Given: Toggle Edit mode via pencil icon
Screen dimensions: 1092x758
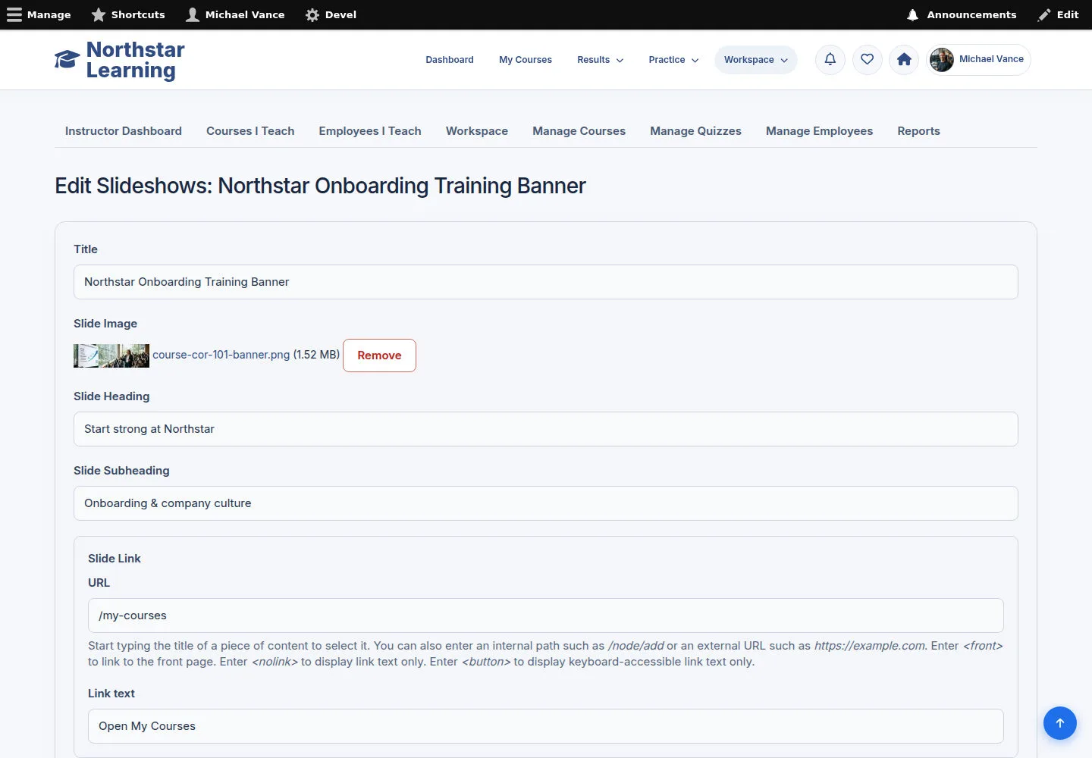Looking at the screenshot, I should 1059,14.
